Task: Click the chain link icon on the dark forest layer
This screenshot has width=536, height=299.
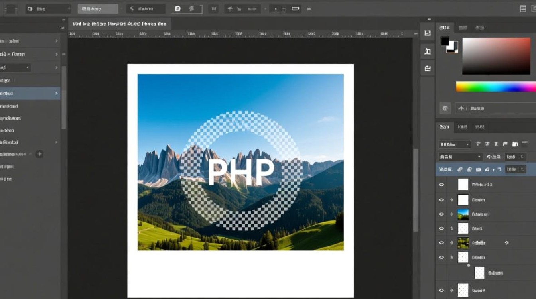Action: click(507, 243)
